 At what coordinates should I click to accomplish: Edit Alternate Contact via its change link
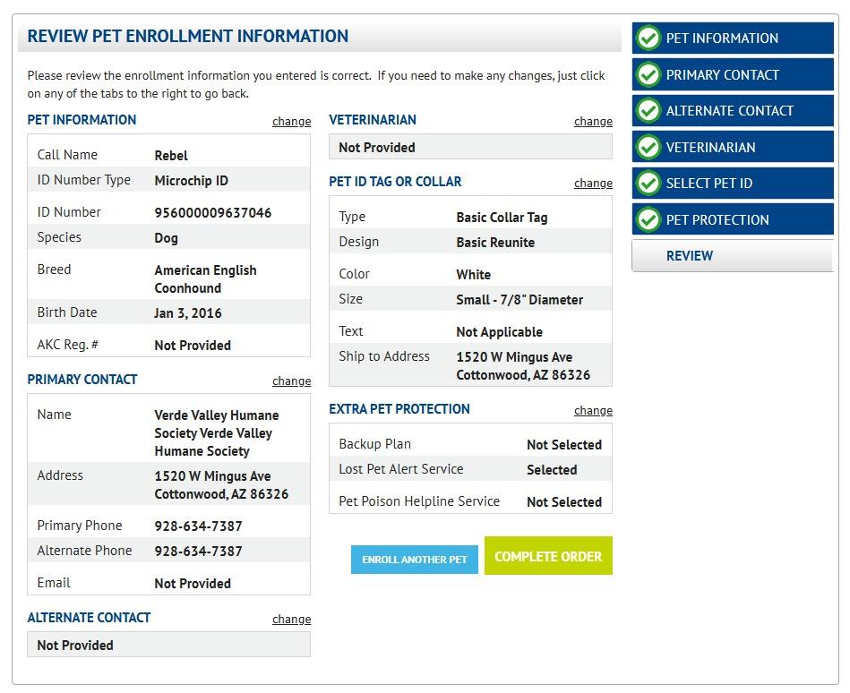(291, 620)
